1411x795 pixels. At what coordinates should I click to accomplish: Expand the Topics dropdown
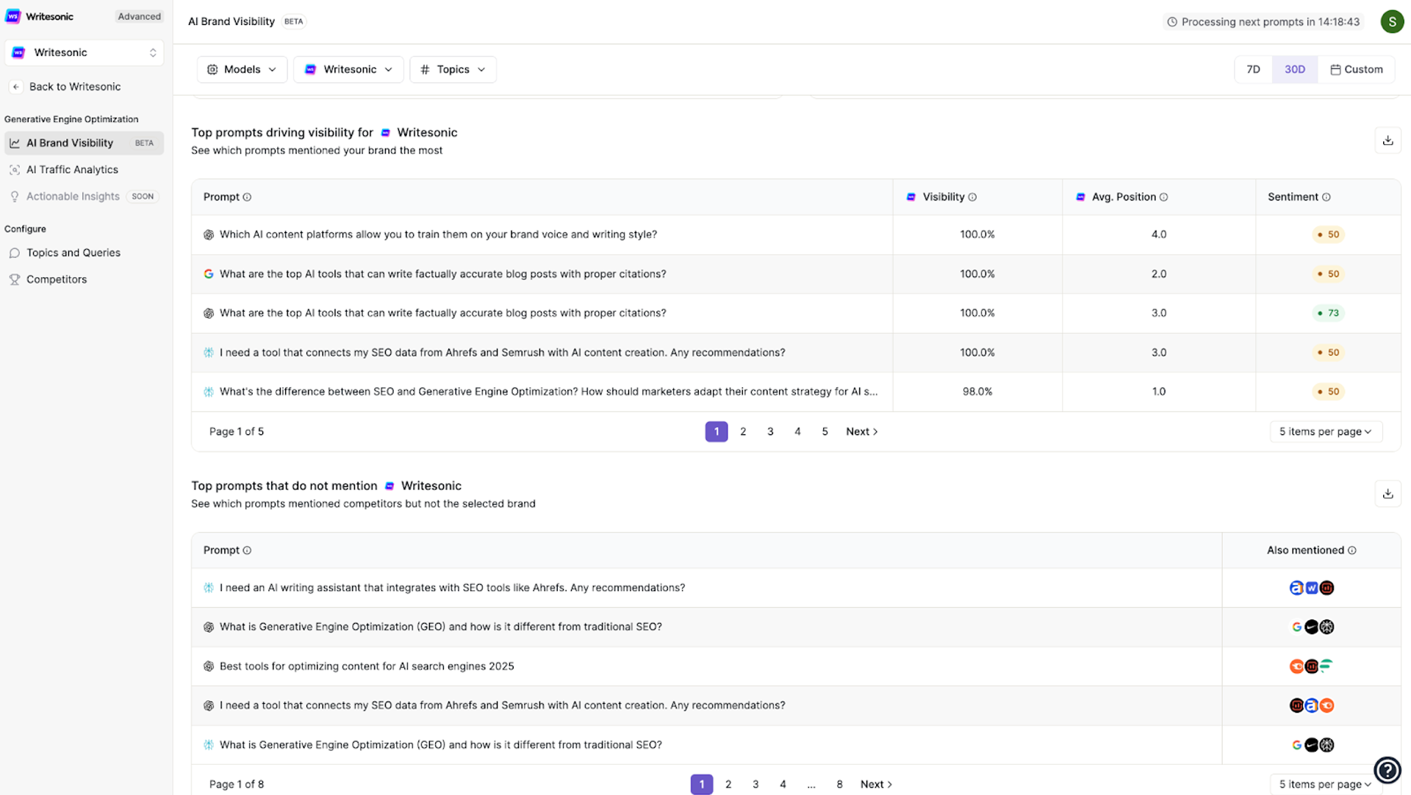click(453, 70)
